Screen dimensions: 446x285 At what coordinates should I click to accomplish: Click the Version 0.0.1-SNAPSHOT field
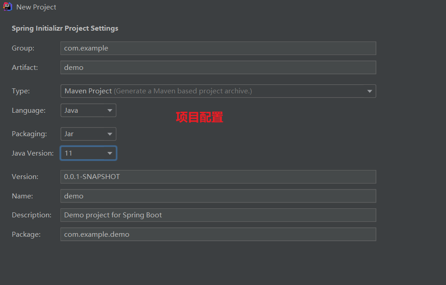tap(218, 177)
